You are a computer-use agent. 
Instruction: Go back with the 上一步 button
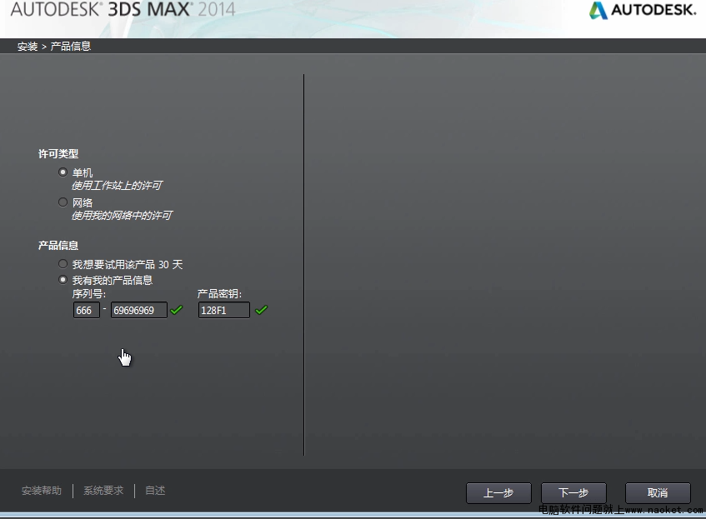[x=498, y=493]
